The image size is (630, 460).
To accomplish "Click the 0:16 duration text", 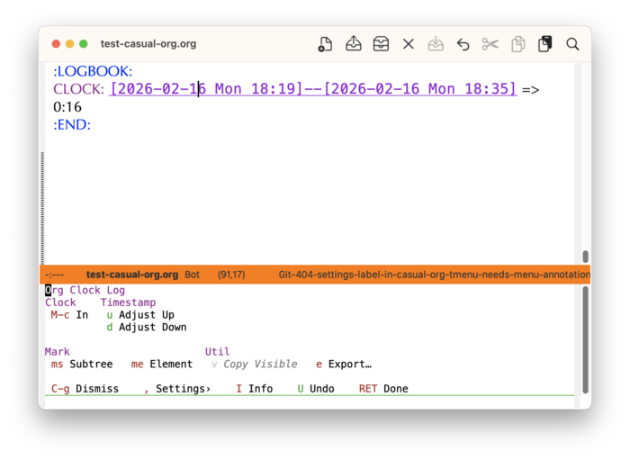I will [67, 107].
